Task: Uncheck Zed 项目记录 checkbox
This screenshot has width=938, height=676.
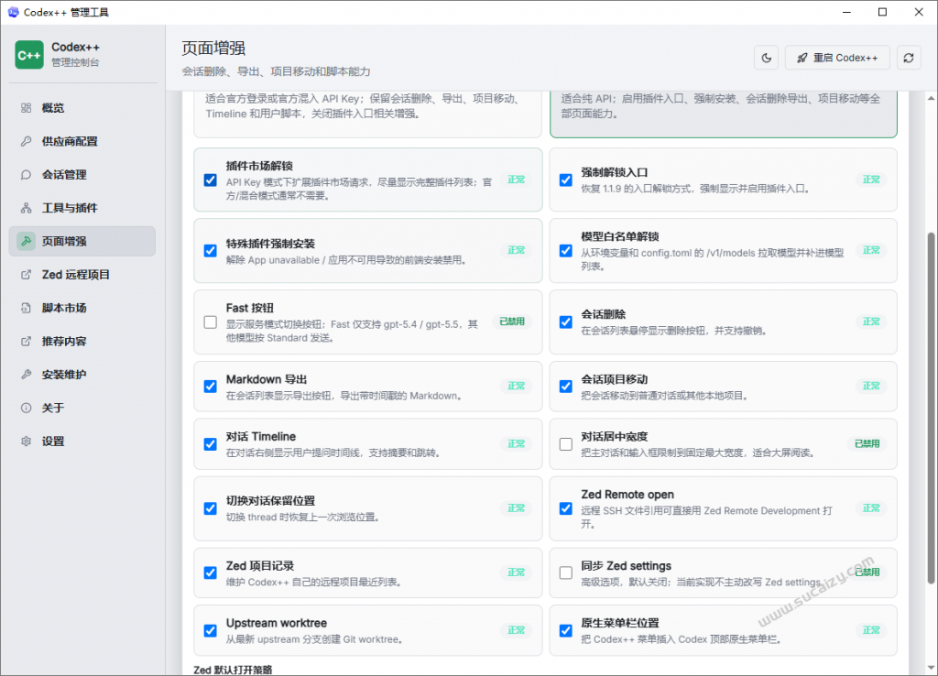Action: [210, 572]
